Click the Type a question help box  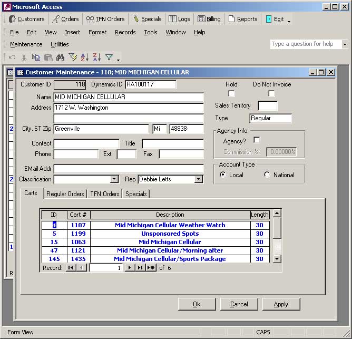306,44
